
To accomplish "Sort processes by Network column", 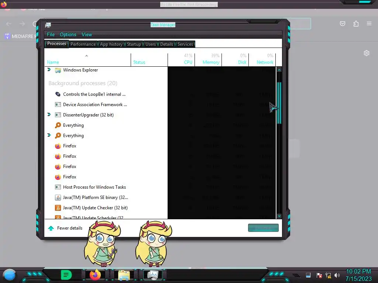I will click(x=262, y=60).
